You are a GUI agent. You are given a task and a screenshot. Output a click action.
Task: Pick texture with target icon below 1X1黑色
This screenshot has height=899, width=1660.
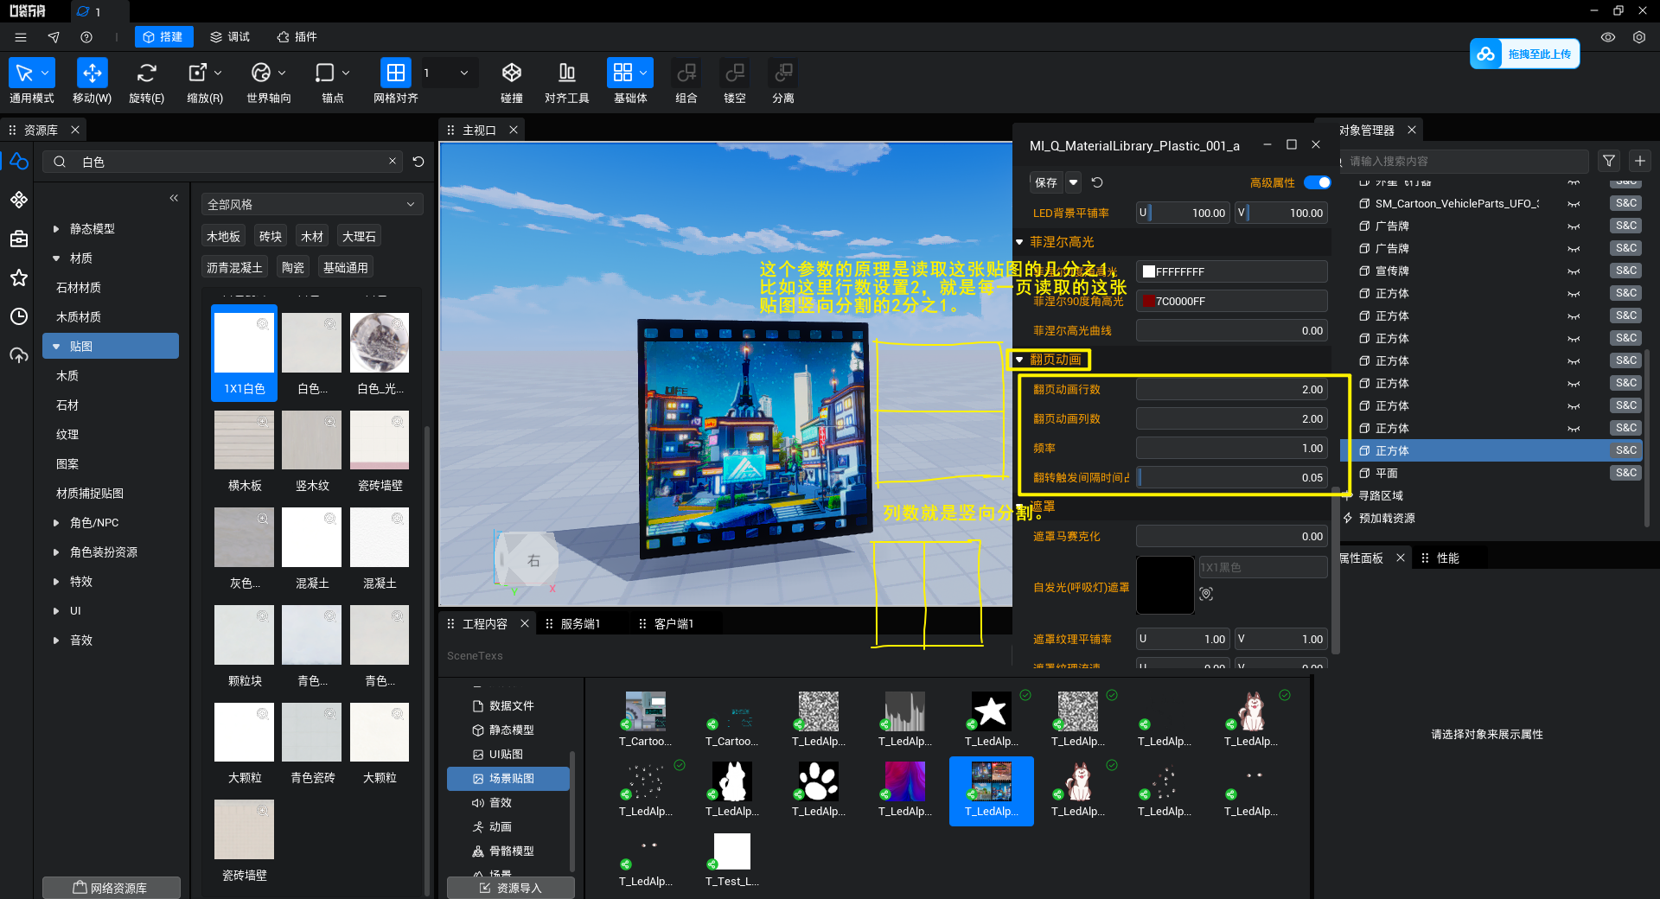[1206, 594]
